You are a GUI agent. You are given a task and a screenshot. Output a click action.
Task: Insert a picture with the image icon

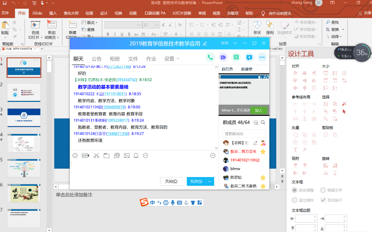pyautogui.click(x=127, y=155)
